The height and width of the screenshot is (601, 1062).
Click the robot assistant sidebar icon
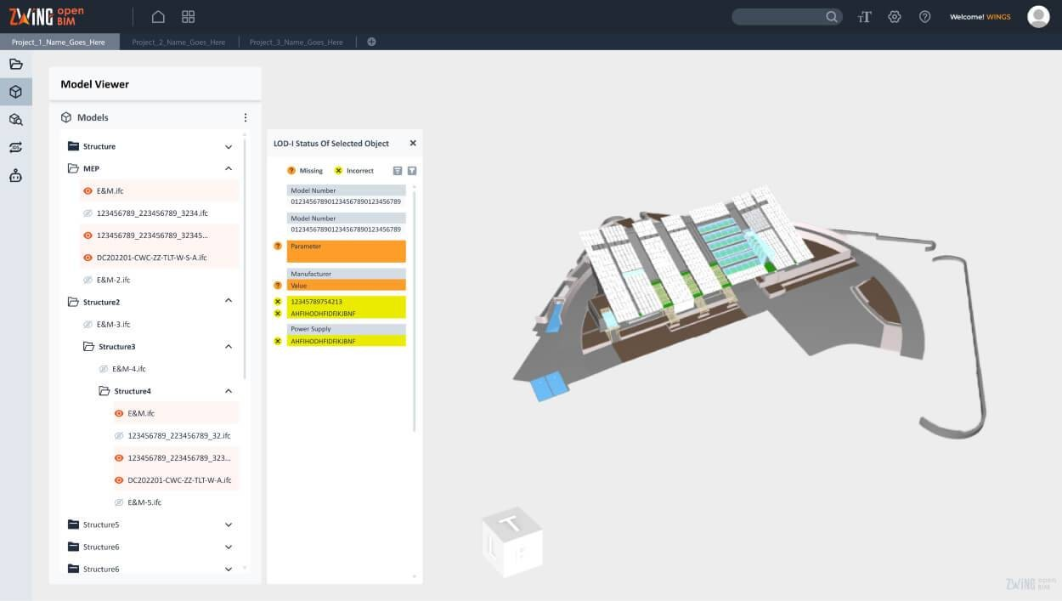[x=15, y=176]
